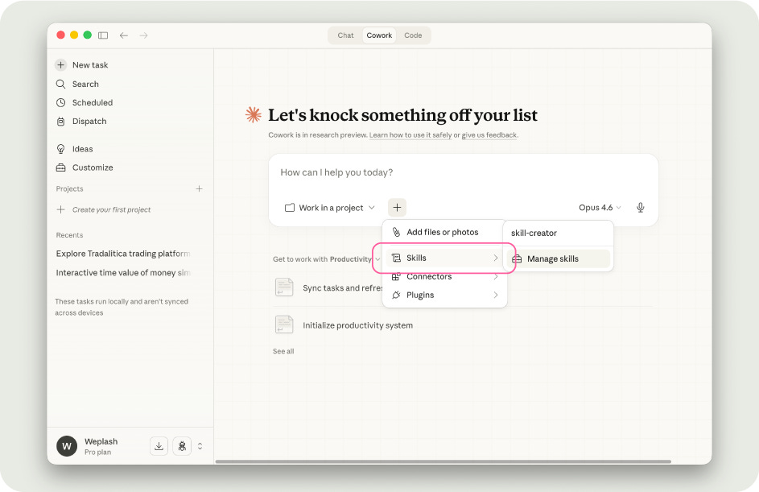The image size is (759, 492).
Task: Choose Manage skills
Action: pyautogui.click(x=558, y=258)
